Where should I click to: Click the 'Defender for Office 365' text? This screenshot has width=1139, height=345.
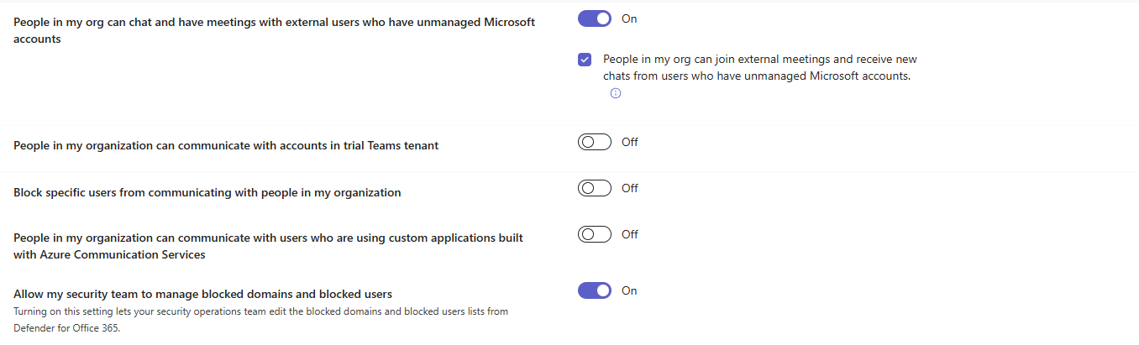(x=67, y=328)
